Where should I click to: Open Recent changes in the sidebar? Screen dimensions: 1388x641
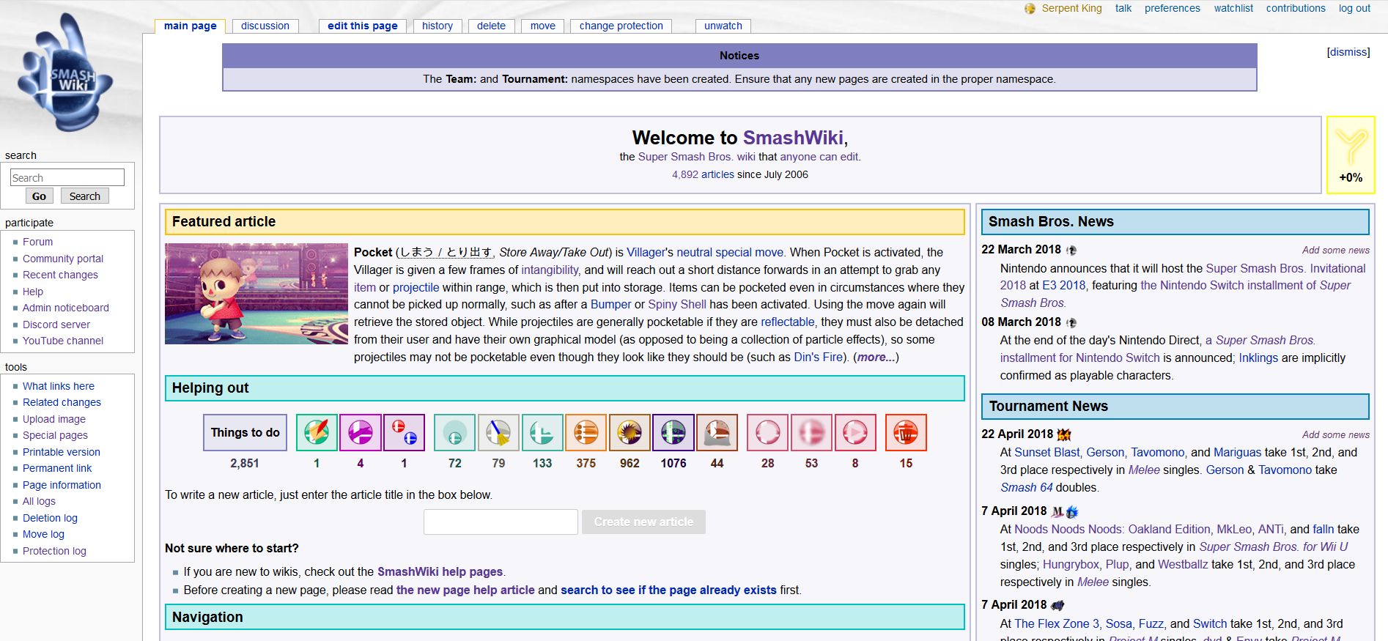[x=60, y=275]
